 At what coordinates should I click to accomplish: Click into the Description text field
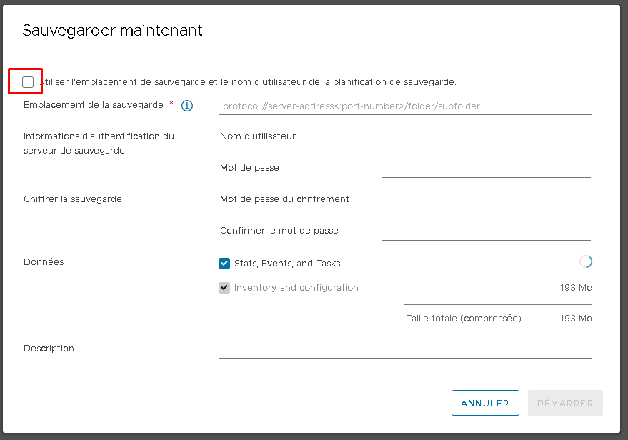pyautogui.click(x=405, y=349)
